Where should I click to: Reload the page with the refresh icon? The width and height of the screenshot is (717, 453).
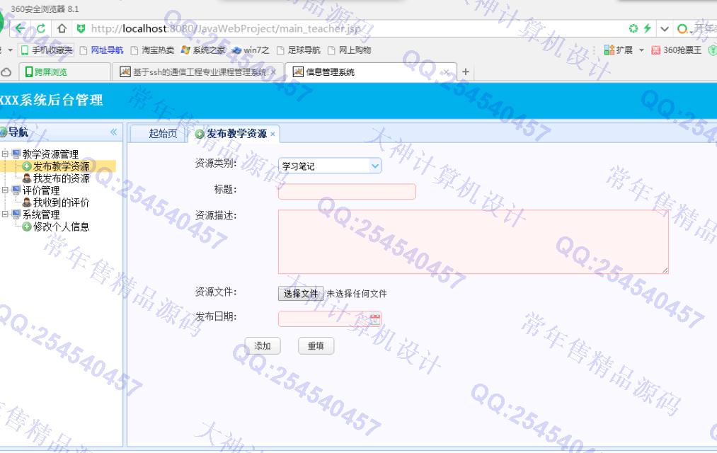coord(41,29)
